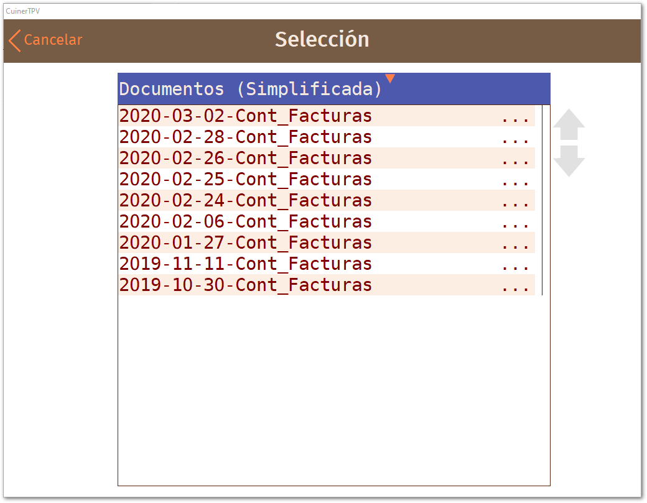The width and height of the screenshot is (647, 503).
Task: Select the 2020-02-28-Cont_Facturas document
Action: point(327,137)
